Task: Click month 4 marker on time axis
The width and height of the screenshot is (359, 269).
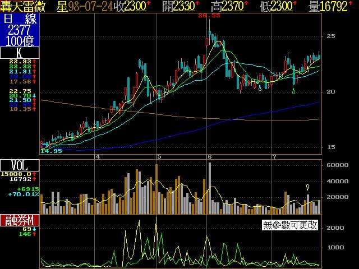Action: [x=98, y=156]
